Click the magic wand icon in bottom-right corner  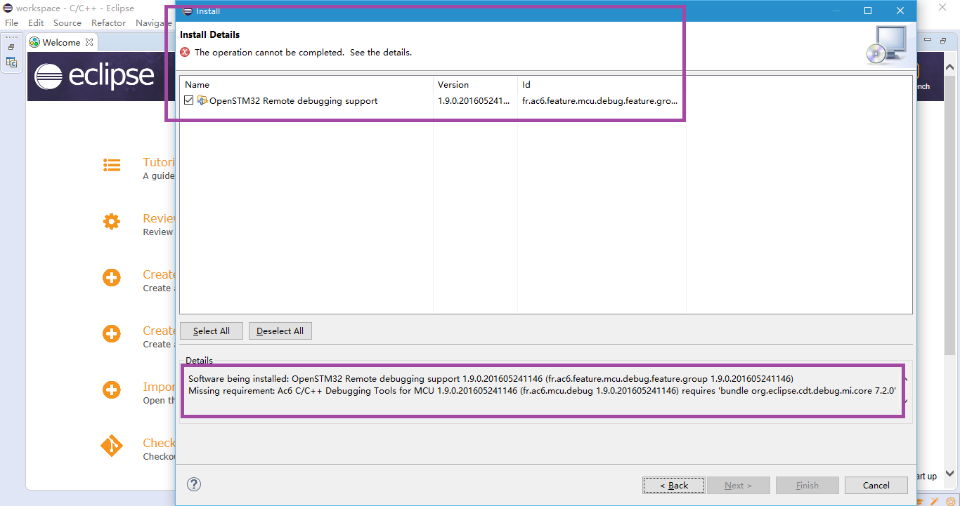935,501
